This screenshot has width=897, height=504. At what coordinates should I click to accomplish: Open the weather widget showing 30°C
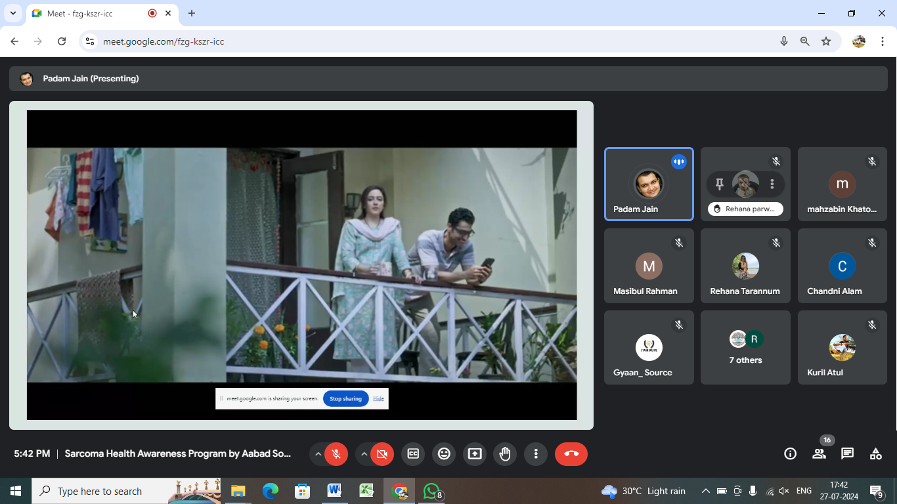644,491
